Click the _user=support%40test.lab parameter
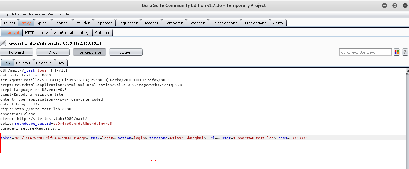 coord(247,138)
